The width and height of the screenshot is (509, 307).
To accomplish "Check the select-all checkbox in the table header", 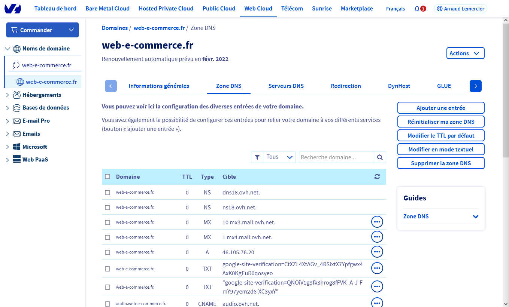I will pyautogui.click(x=107, y=176).
